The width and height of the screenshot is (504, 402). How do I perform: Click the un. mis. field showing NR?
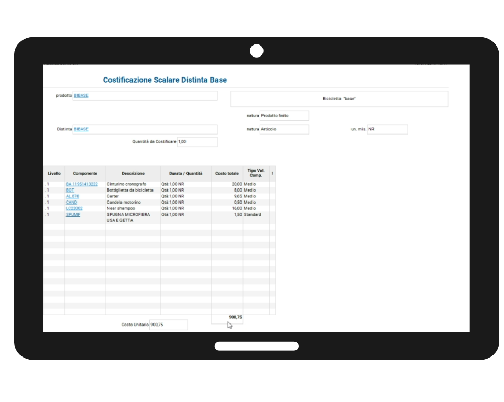(387, 129)
